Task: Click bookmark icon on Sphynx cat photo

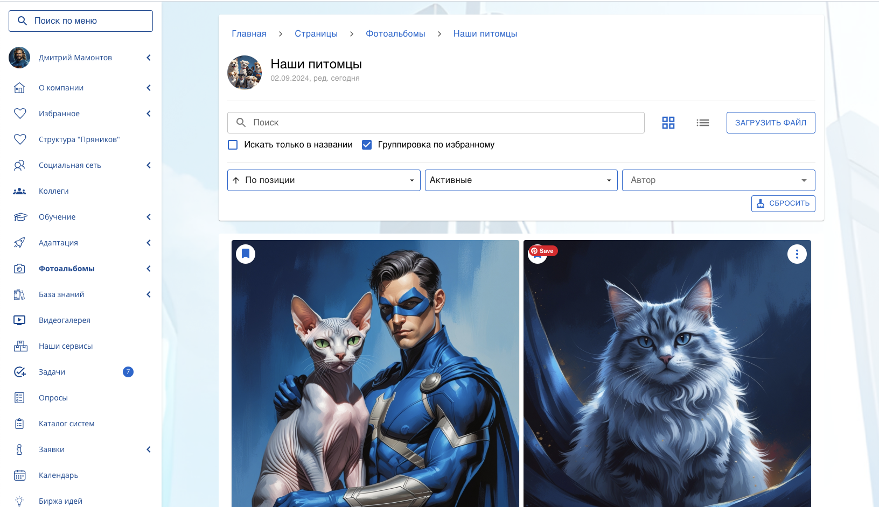Action: click(x=246, y=253)
